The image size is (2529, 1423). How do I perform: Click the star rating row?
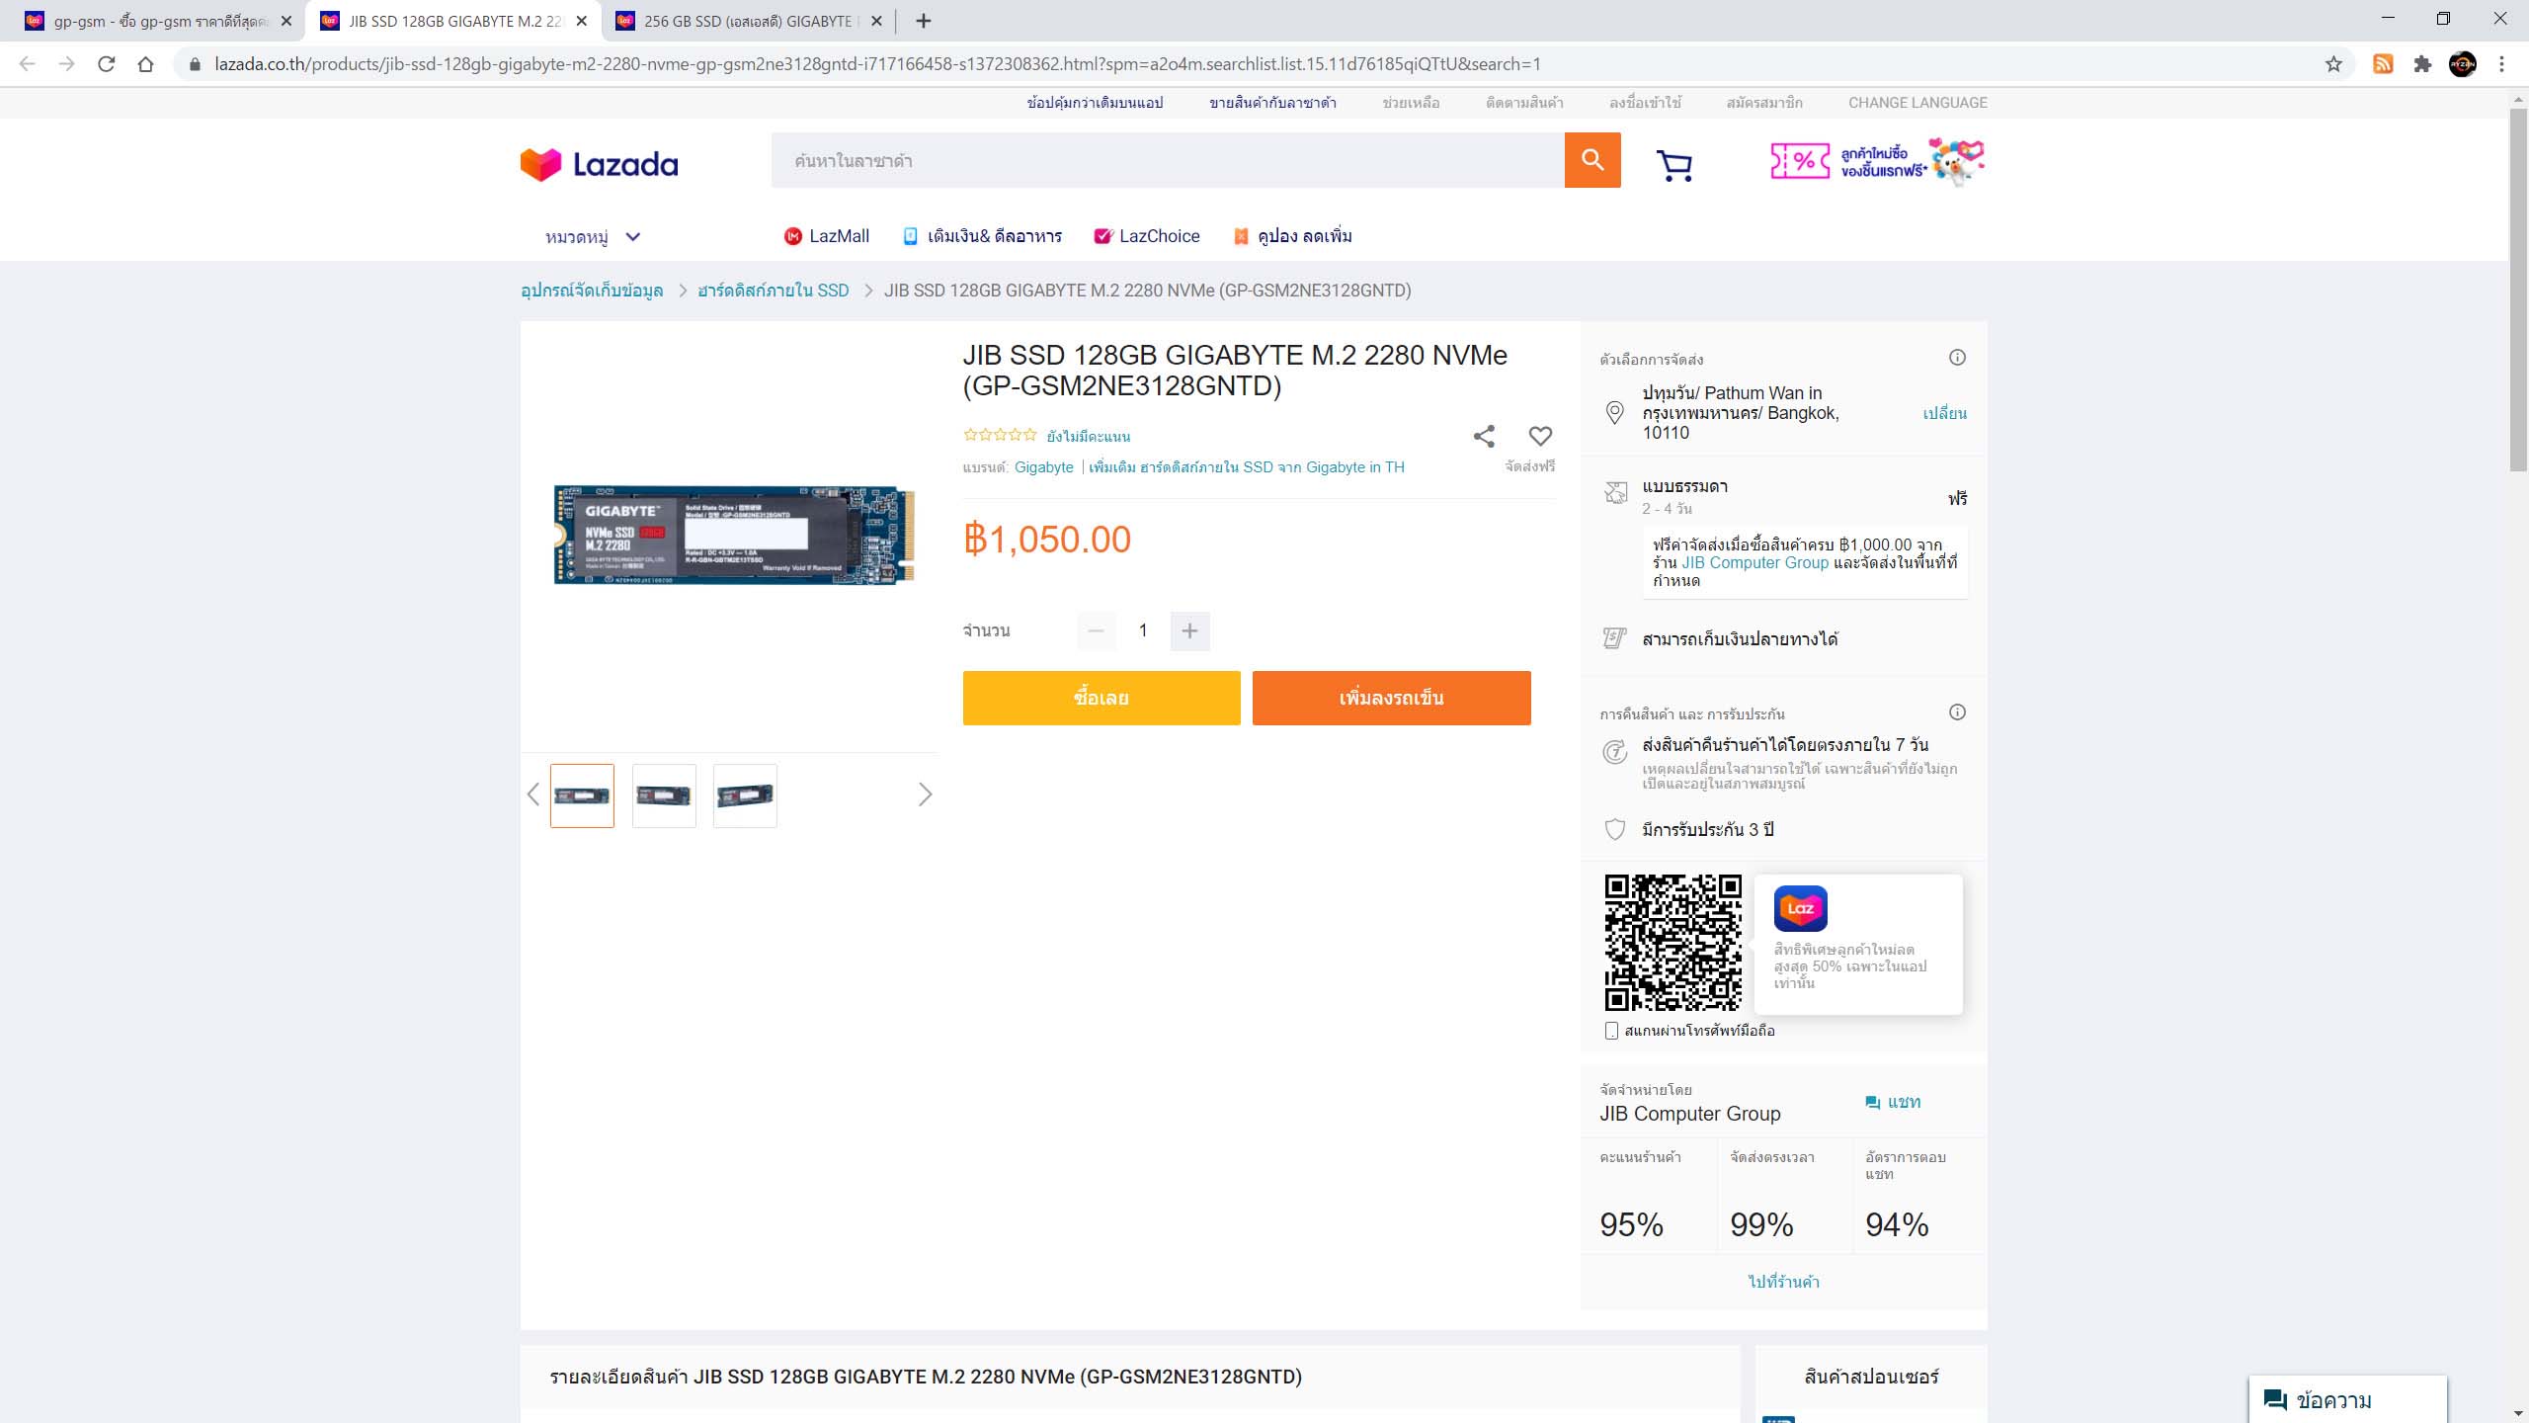tap(1000, 435)
